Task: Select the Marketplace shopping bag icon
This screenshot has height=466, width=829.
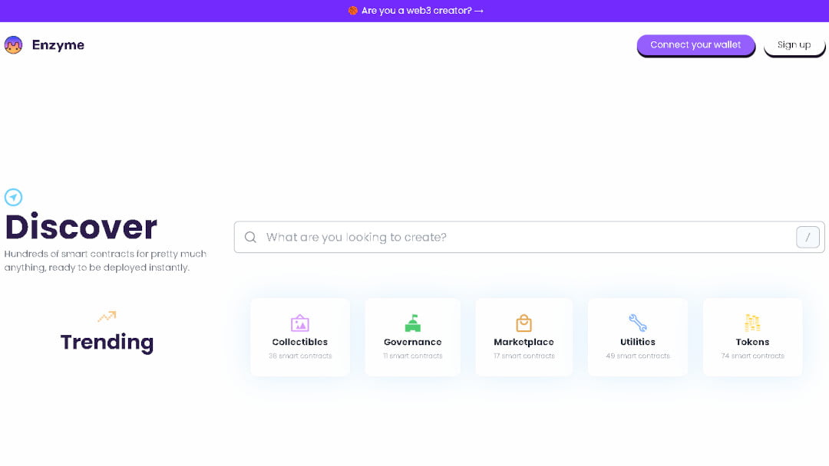Action: [523, 323]
